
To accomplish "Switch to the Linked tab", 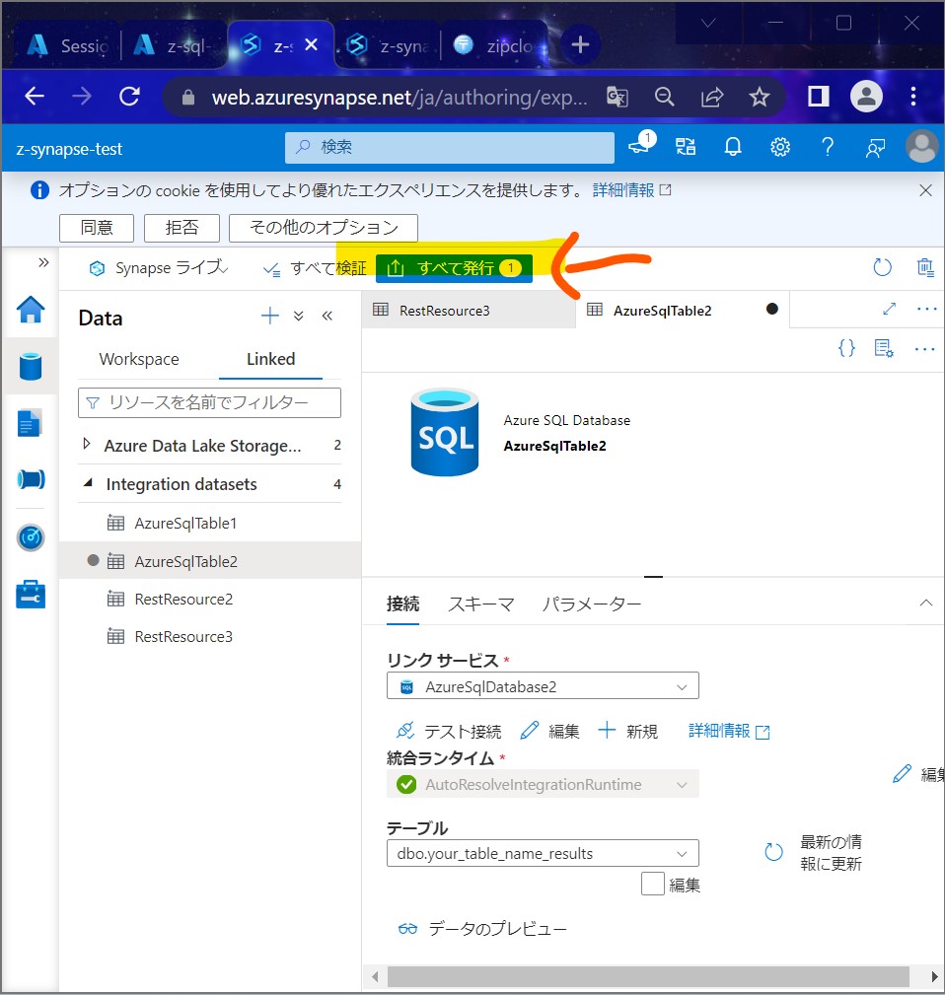I will pos(270,359).
